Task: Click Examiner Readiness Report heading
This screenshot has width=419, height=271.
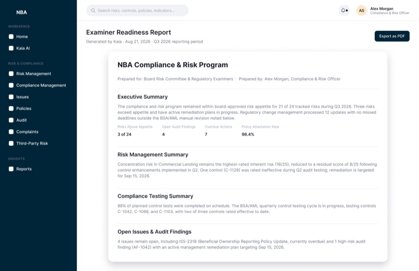Action: [x=128, y=32]
